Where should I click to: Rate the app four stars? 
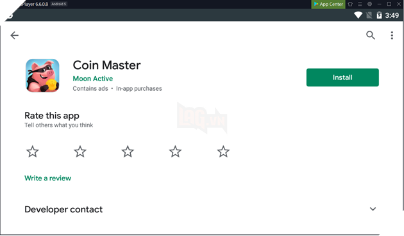175,152
